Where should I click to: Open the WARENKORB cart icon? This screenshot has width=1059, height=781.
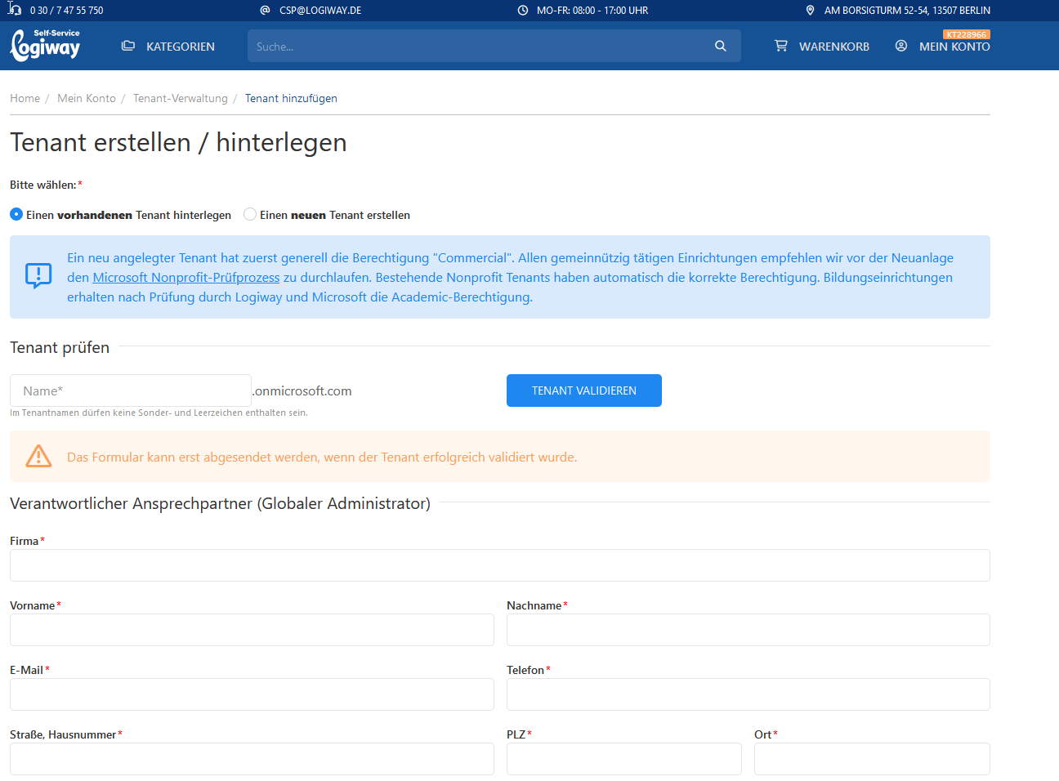[x=781, y=46]
